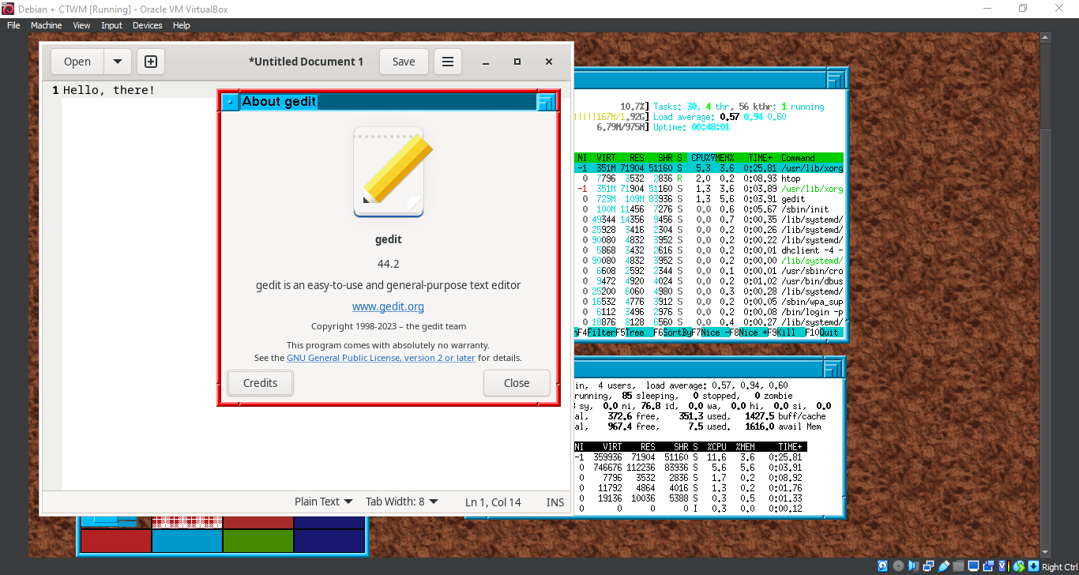1079x575 pixels.
Task: Open the gedit hamburger menu
Action: pos(448,61)
